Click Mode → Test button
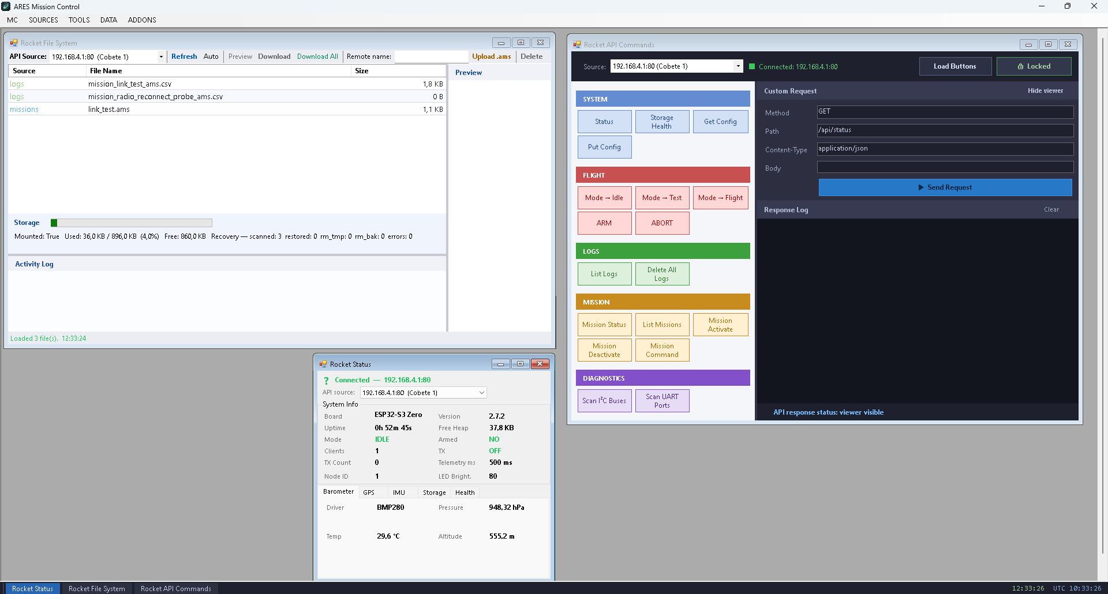This screenshot has width=1108, height=594. tap(662, 198)
